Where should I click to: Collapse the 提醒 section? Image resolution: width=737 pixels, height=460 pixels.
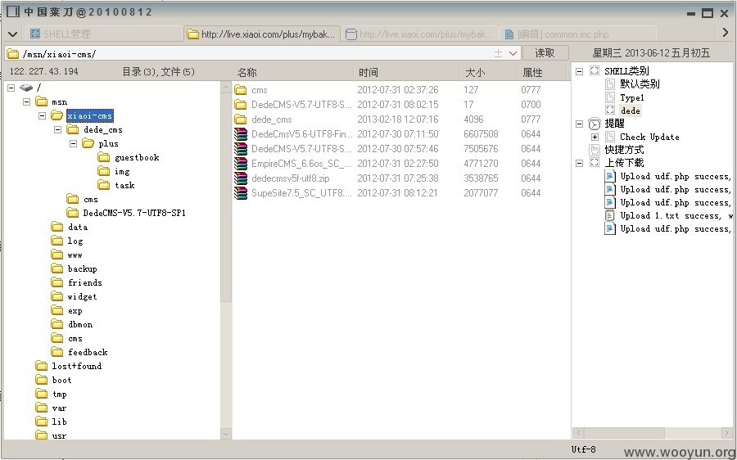point(580,124)
